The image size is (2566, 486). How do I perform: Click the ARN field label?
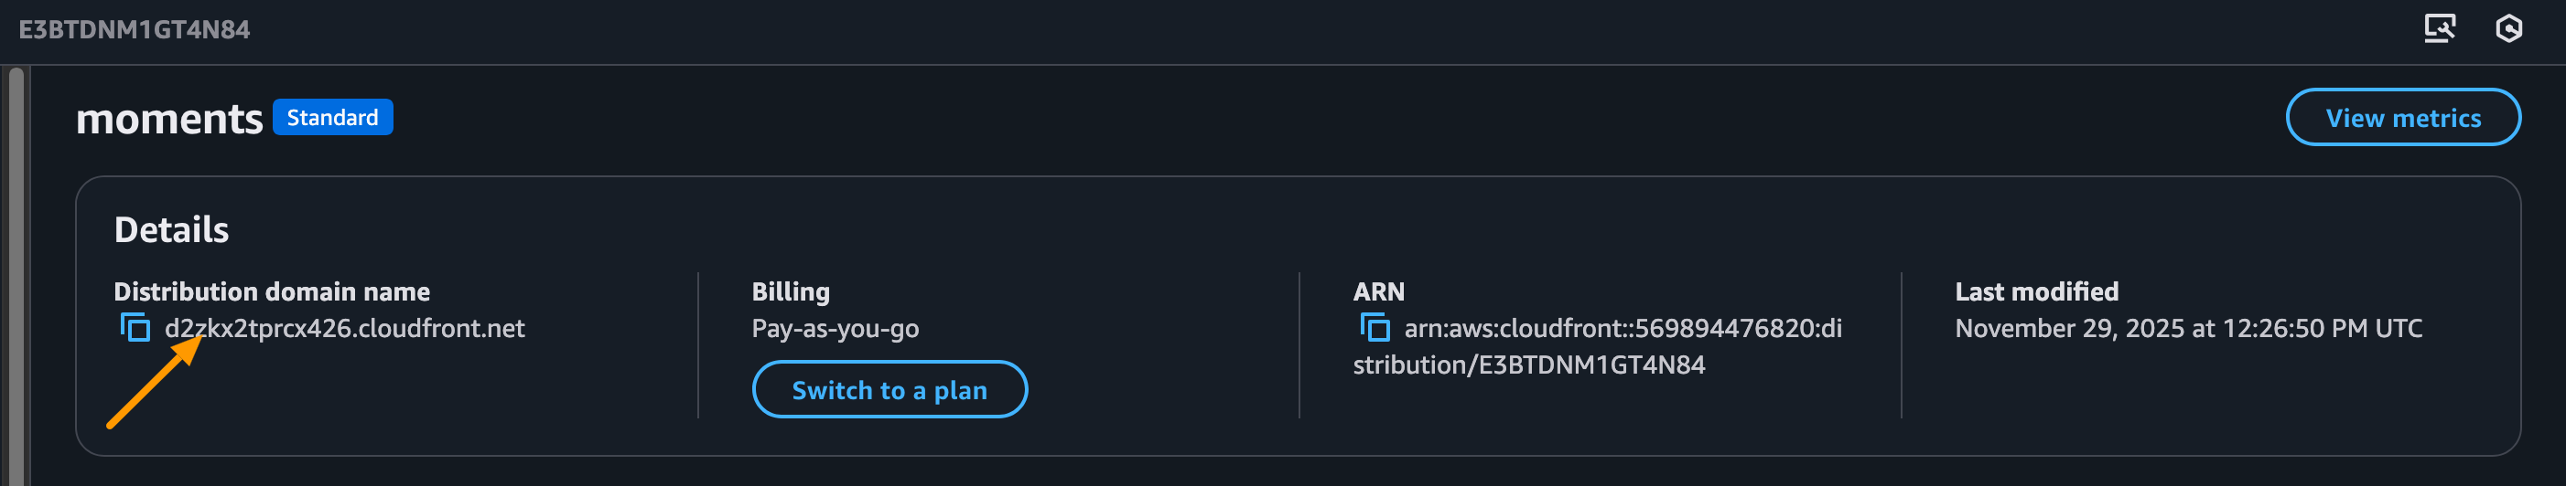[x=1377, y=291]
